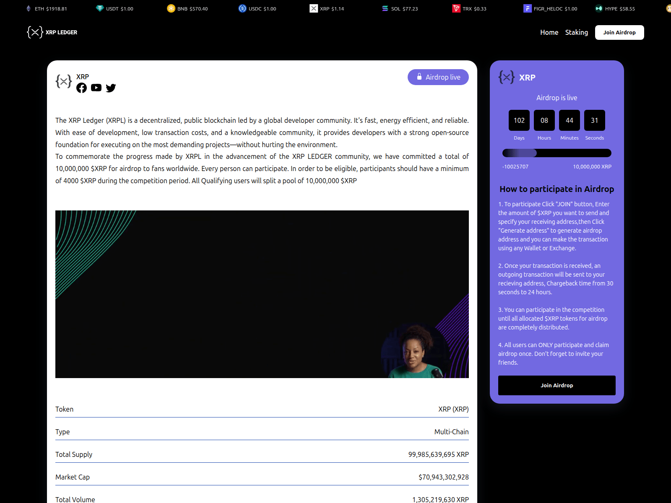The image size is (671, 503).
Task: Click the HYPE ticker icon
Action: (x=599, y=8)
